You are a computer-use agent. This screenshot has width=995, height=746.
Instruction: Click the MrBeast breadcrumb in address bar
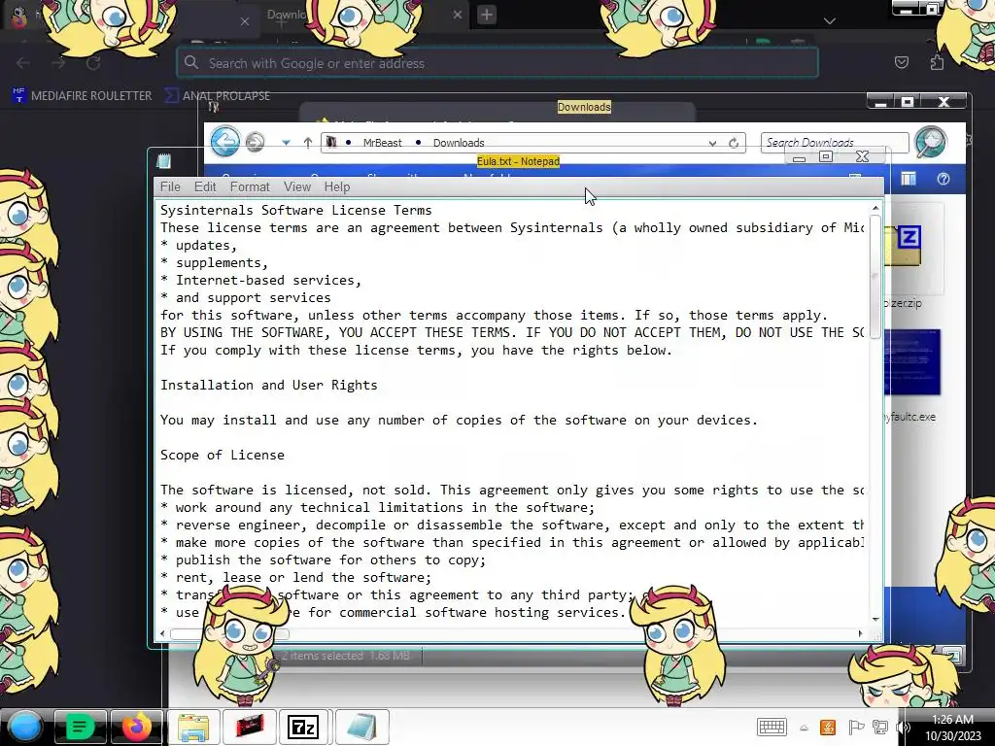[382, 143]
